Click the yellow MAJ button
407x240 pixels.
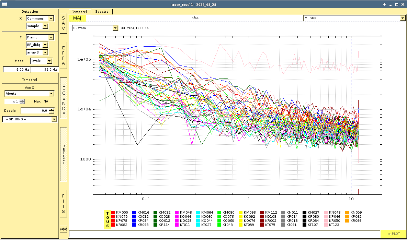tap(77, 18)
